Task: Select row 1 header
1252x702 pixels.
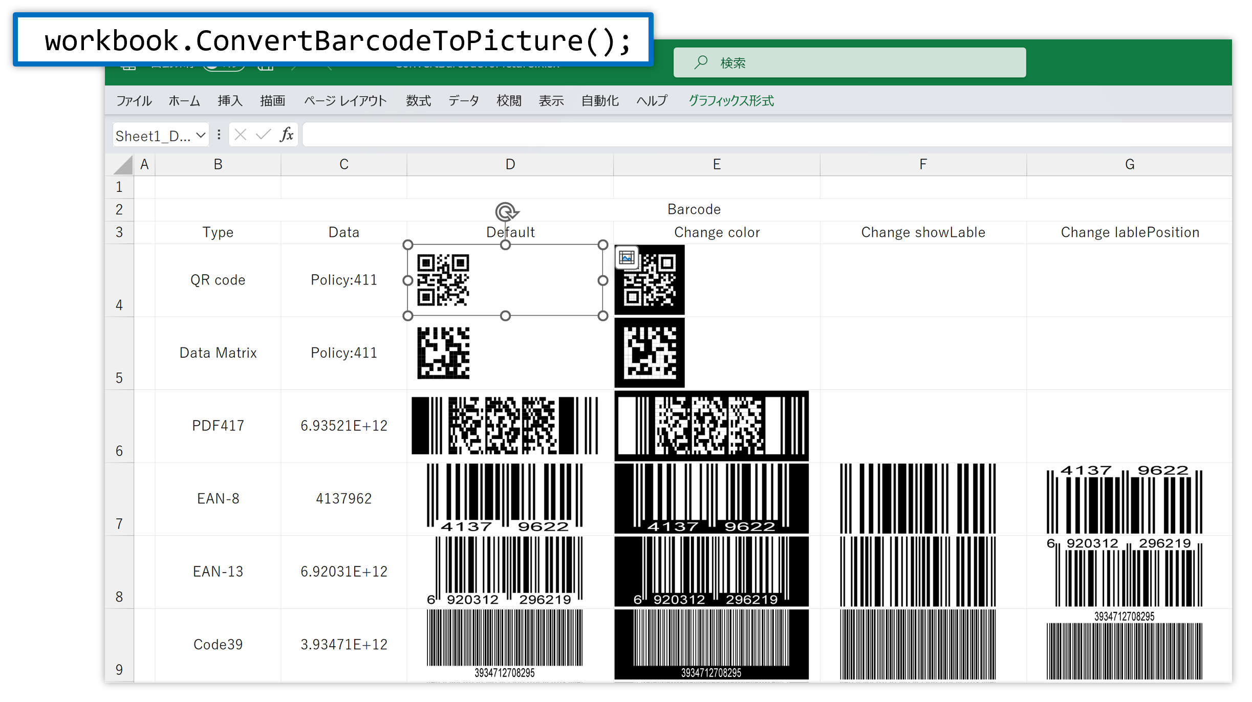Action: click(x=119, y=187)
